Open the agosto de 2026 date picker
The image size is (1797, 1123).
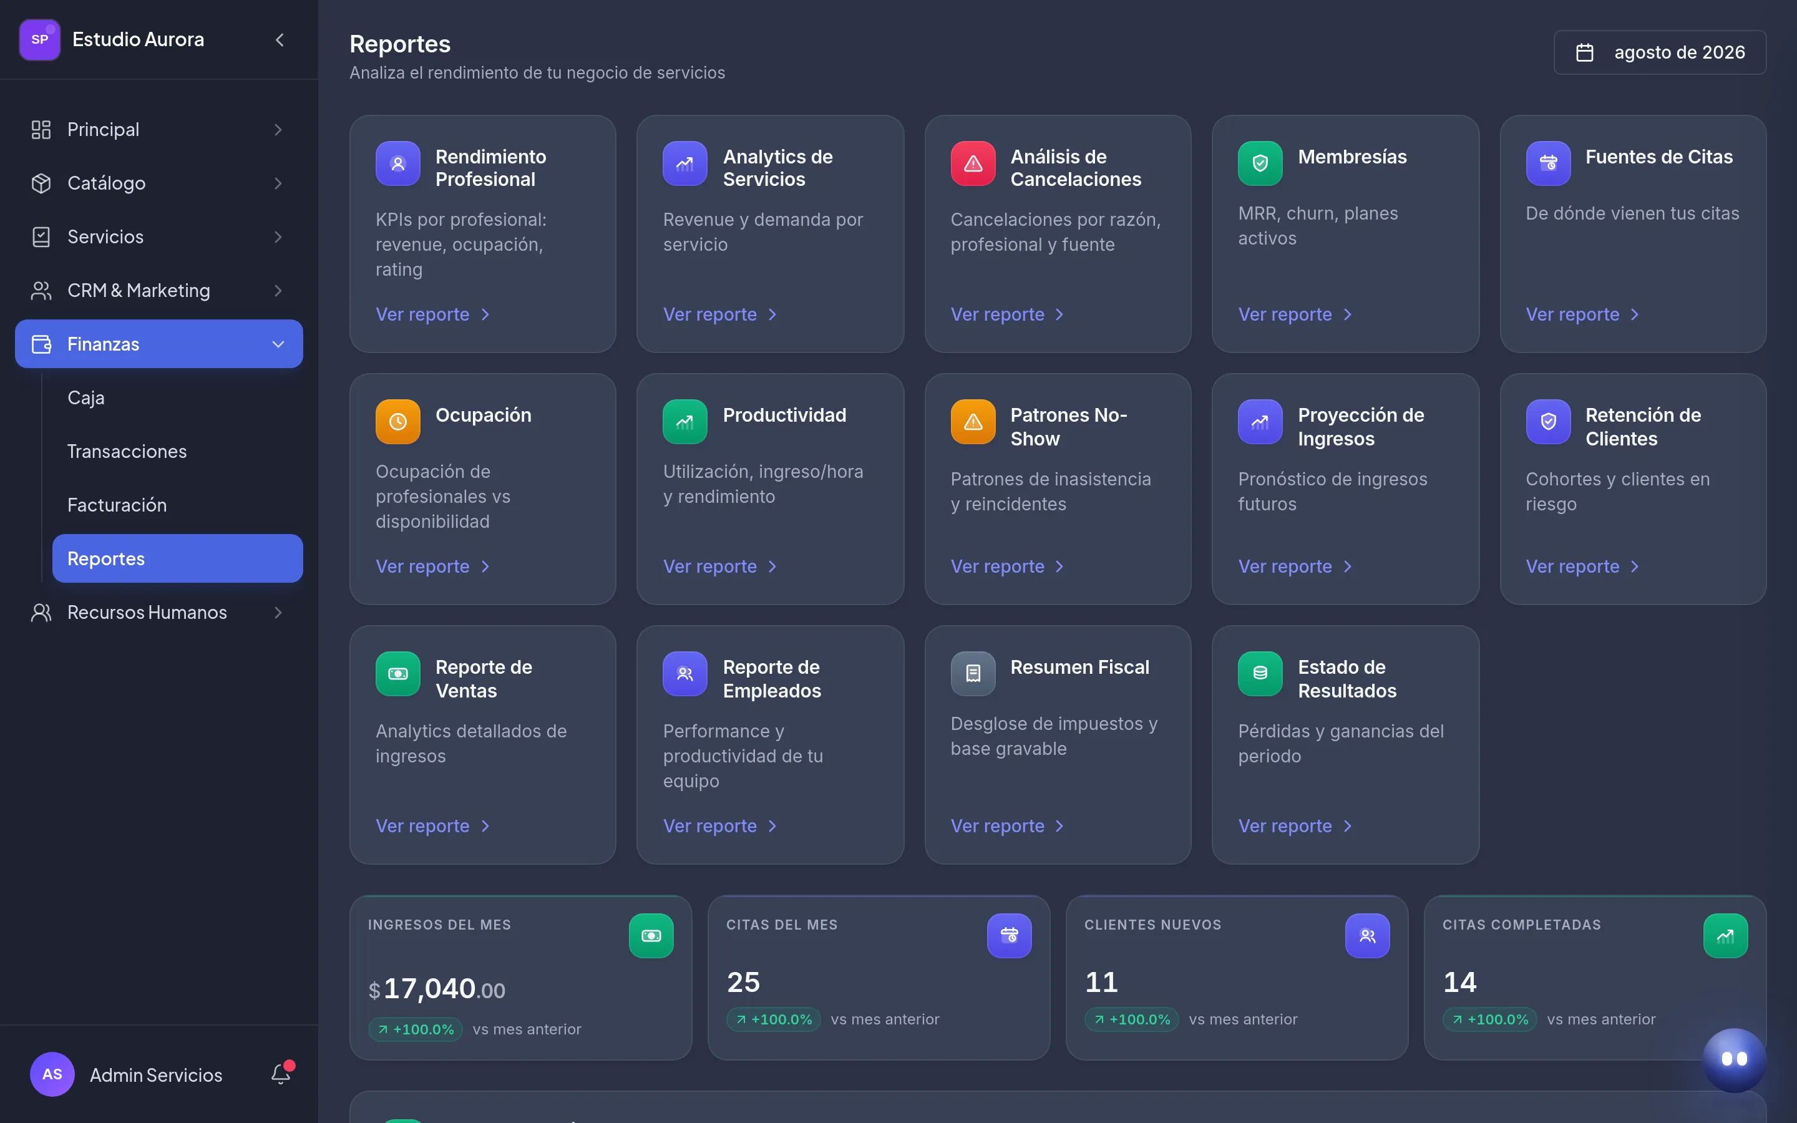click(1660, 52)
